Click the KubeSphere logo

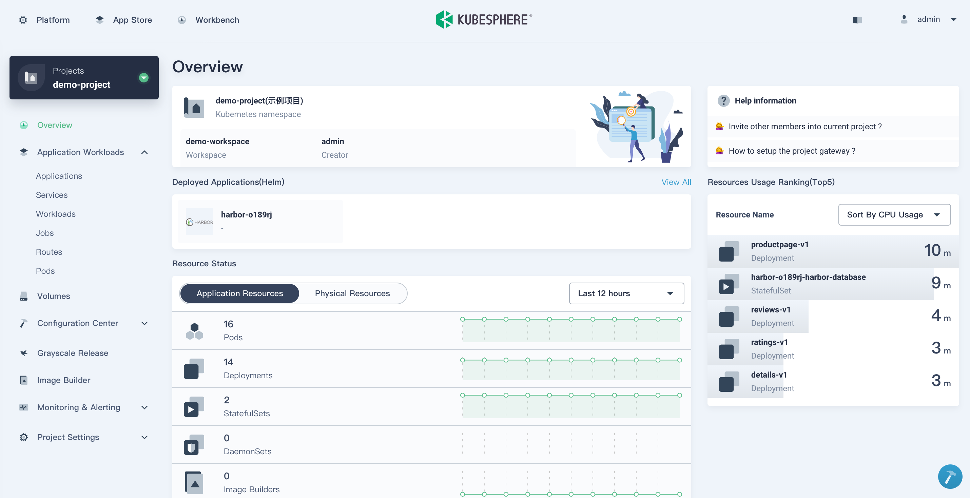pos(484,19)
